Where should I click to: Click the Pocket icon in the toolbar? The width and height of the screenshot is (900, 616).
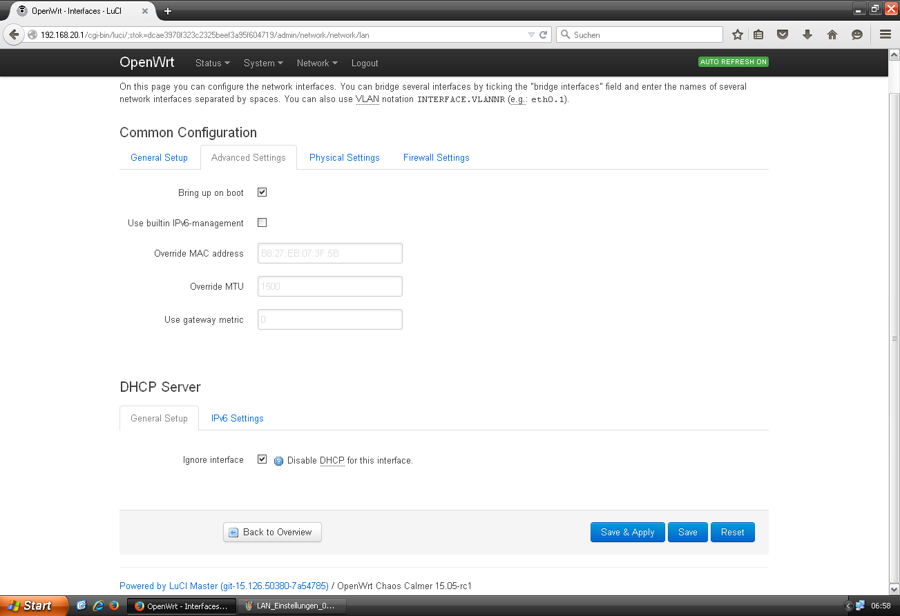(x=783, y=34)
